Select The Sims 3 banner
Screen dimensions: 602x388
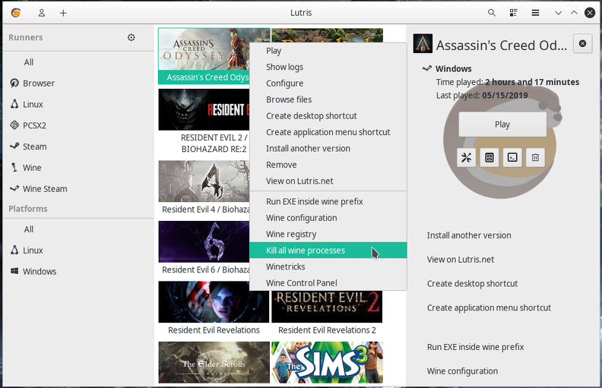click(327, 362)
